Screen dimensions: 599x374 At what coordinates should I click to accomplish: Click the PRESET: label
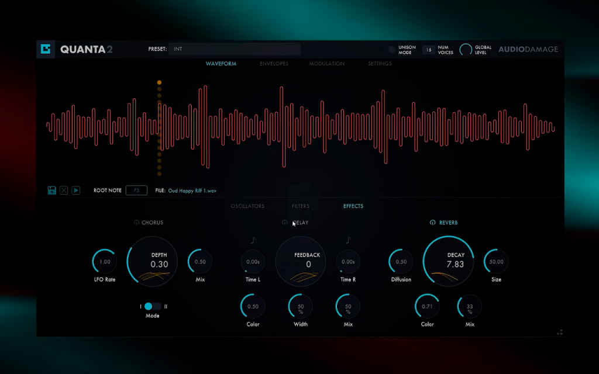[157, 49]
